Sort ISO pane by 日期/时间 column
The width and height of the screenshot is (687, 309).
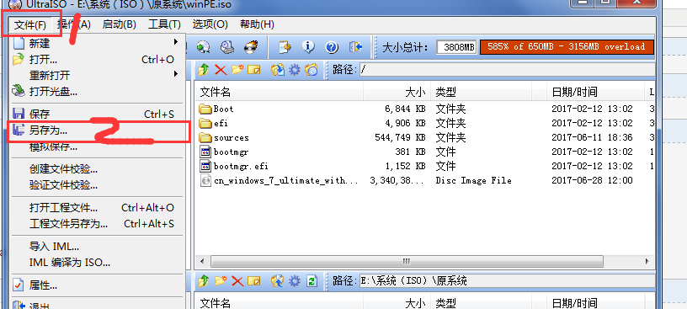[596, 92]
